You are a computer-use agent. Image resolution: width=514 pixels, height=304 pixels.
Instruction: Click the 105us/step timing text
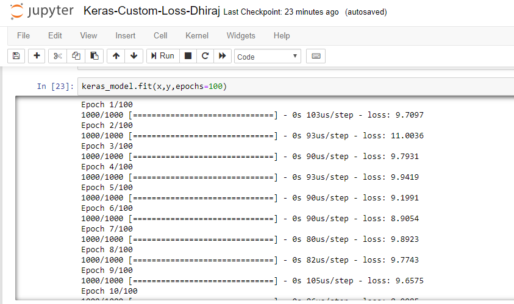pyautogui.click(x=330, y=281)
